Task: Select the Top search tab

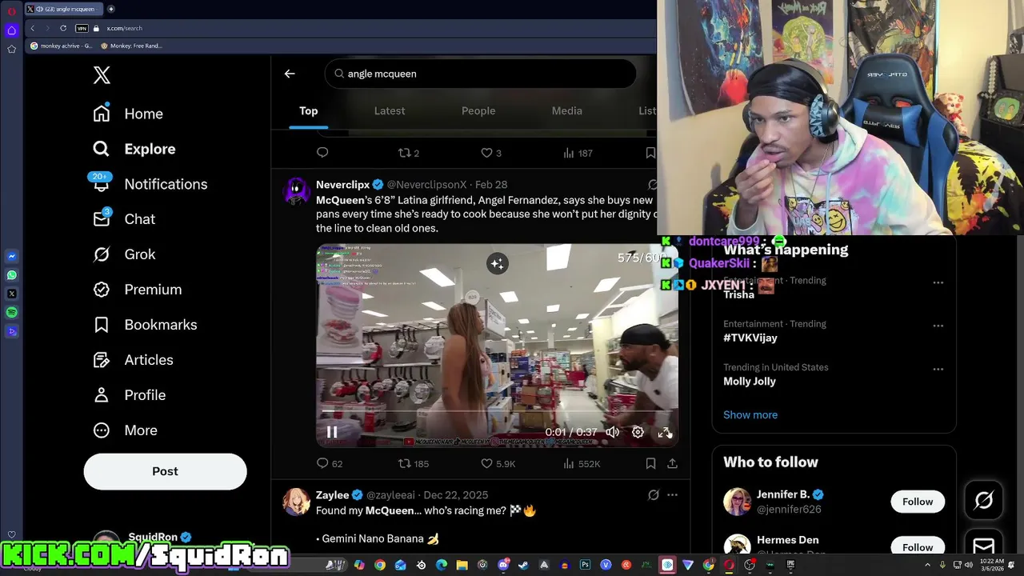Action: (309, 111)
